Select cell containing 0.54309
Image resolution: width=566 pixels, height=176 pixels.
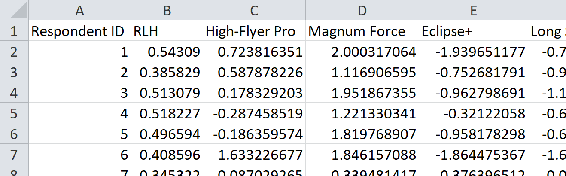pyautogui.click(x=167, y=52)
